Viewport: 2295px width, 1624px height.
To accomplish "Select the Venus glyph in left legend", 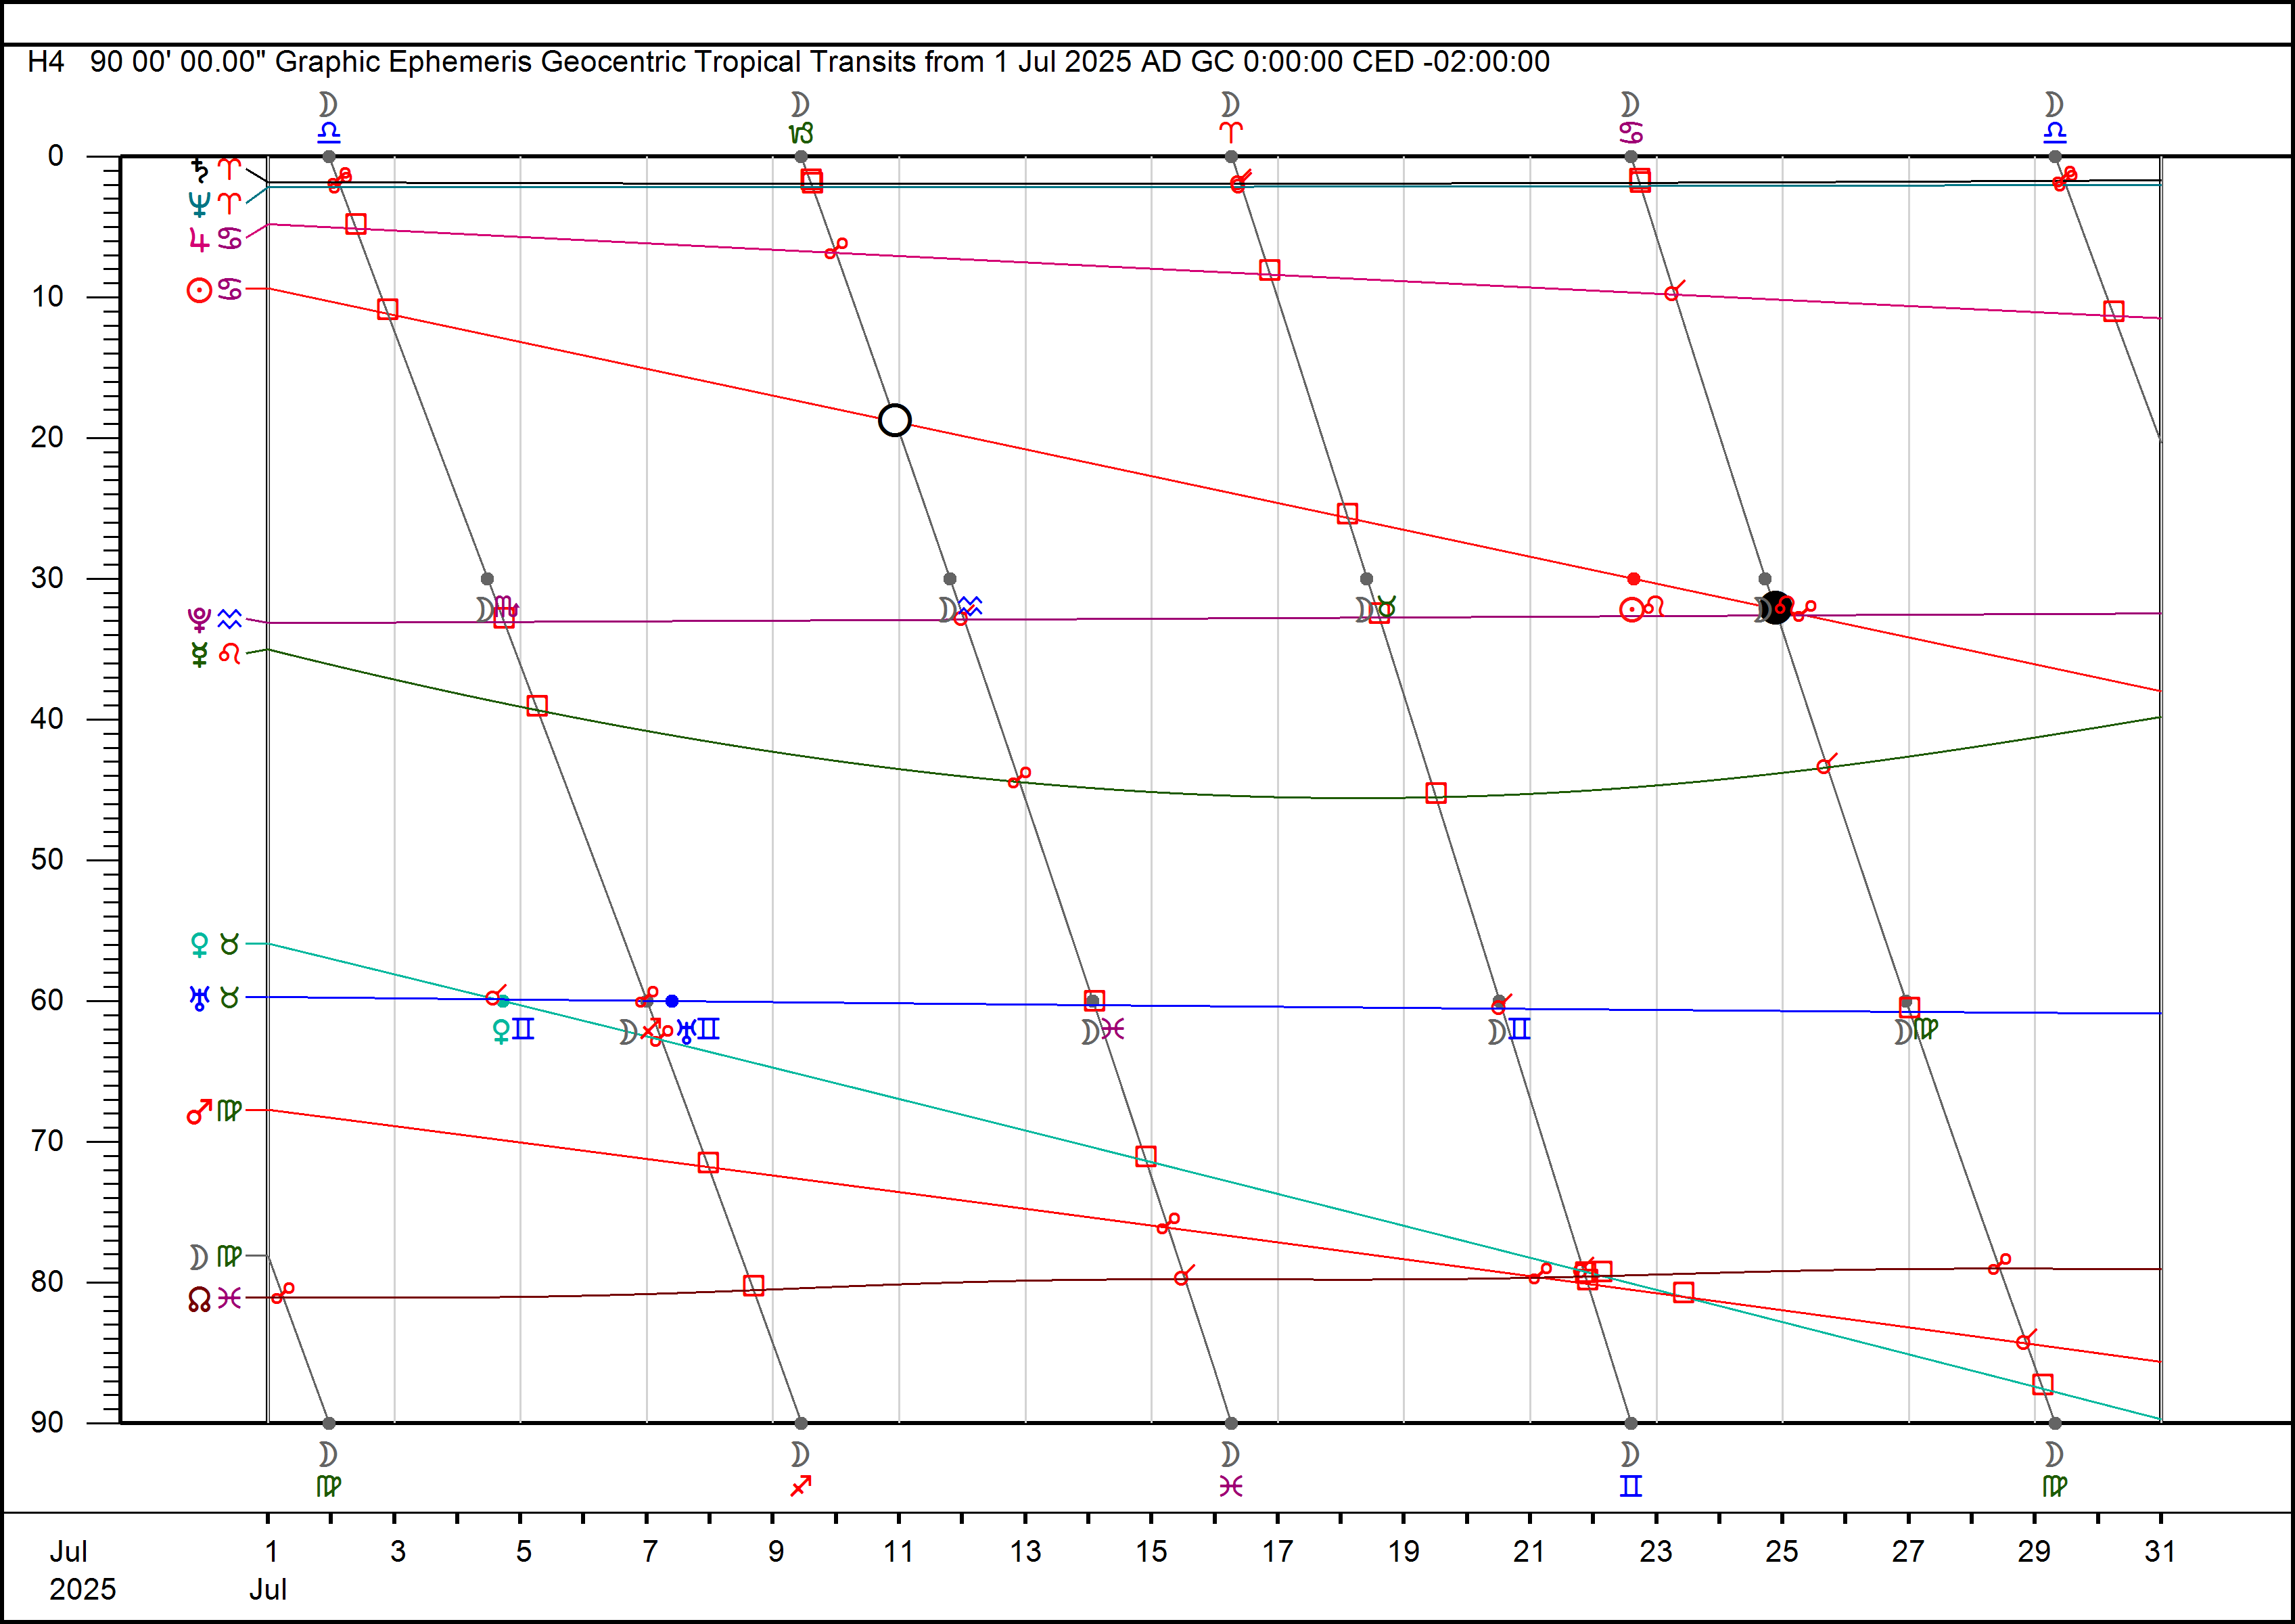I will point(200,944).
